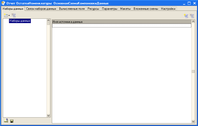The height and width of the screenshot is (126, 198).
Task: Click the empty data source name row
Action: (x=121, y=26)
